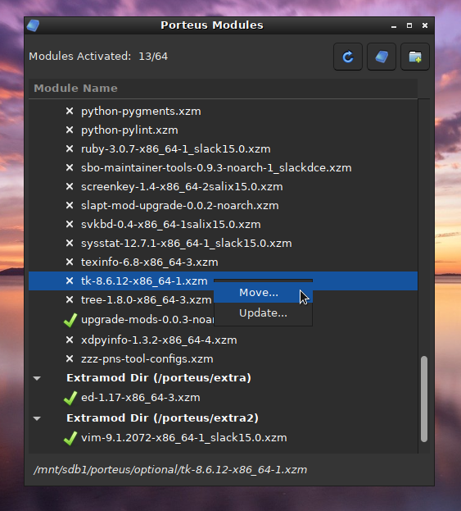Click the green checkmark beside ed-1.17-x86_64-3.xzm
The height and width of the screenshot is (511, 461).
point(70,398)
